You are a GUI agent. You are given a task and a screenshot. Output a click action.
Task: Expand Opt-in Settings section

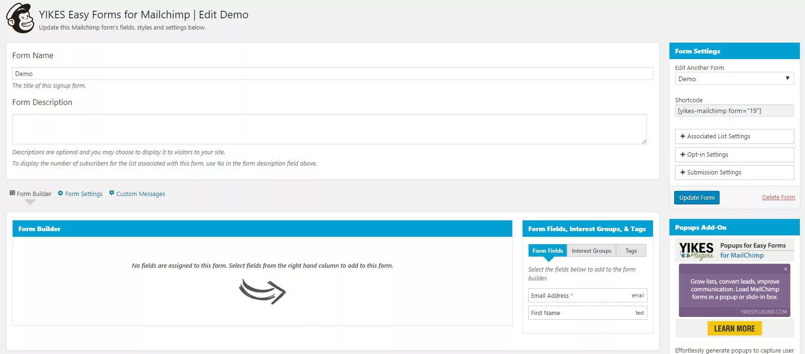734,155
